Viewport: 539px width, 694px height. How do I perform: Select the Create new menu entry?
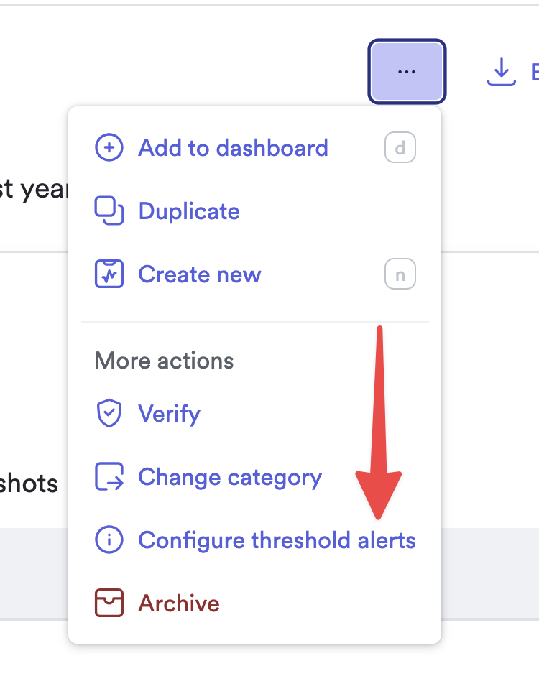199,274
